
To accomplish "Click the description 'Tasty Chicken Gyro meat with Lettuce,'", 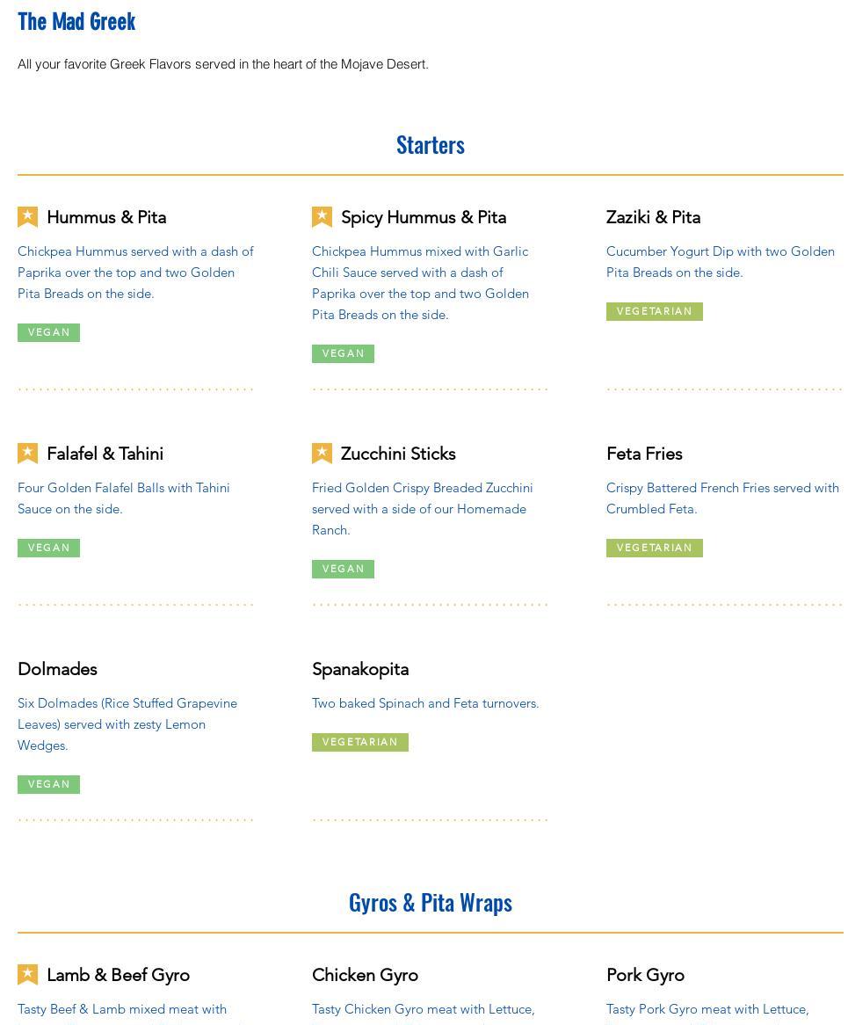I will [x=424, y=1009].
